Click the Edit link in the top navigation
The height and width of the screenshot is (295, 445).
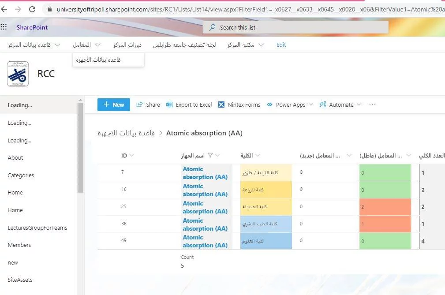(x=281, y=45)
